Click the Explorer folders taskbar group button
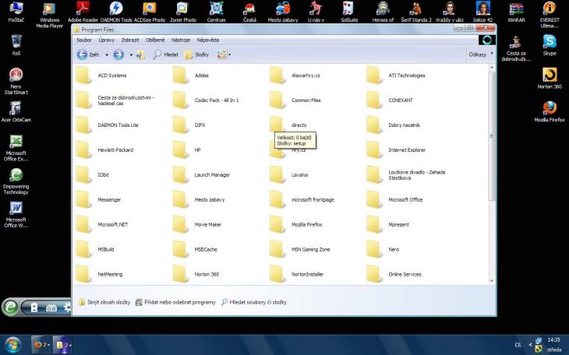This screenshot has width=569, height=355. click(x=62, y=344)
